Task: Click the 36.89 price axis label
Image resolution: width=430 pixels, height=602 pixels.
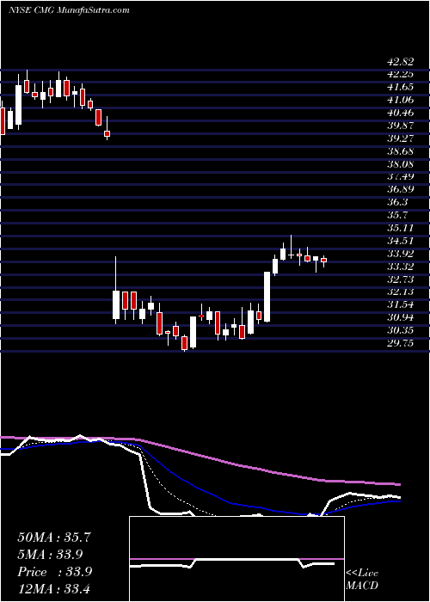Action: (x=400, y=189)
